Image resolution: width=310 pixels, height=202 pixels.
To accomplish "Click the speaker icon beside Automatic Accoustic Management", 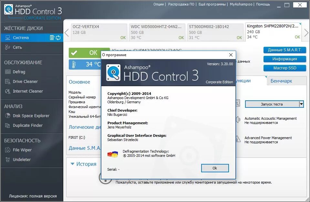I will (238, 119).
